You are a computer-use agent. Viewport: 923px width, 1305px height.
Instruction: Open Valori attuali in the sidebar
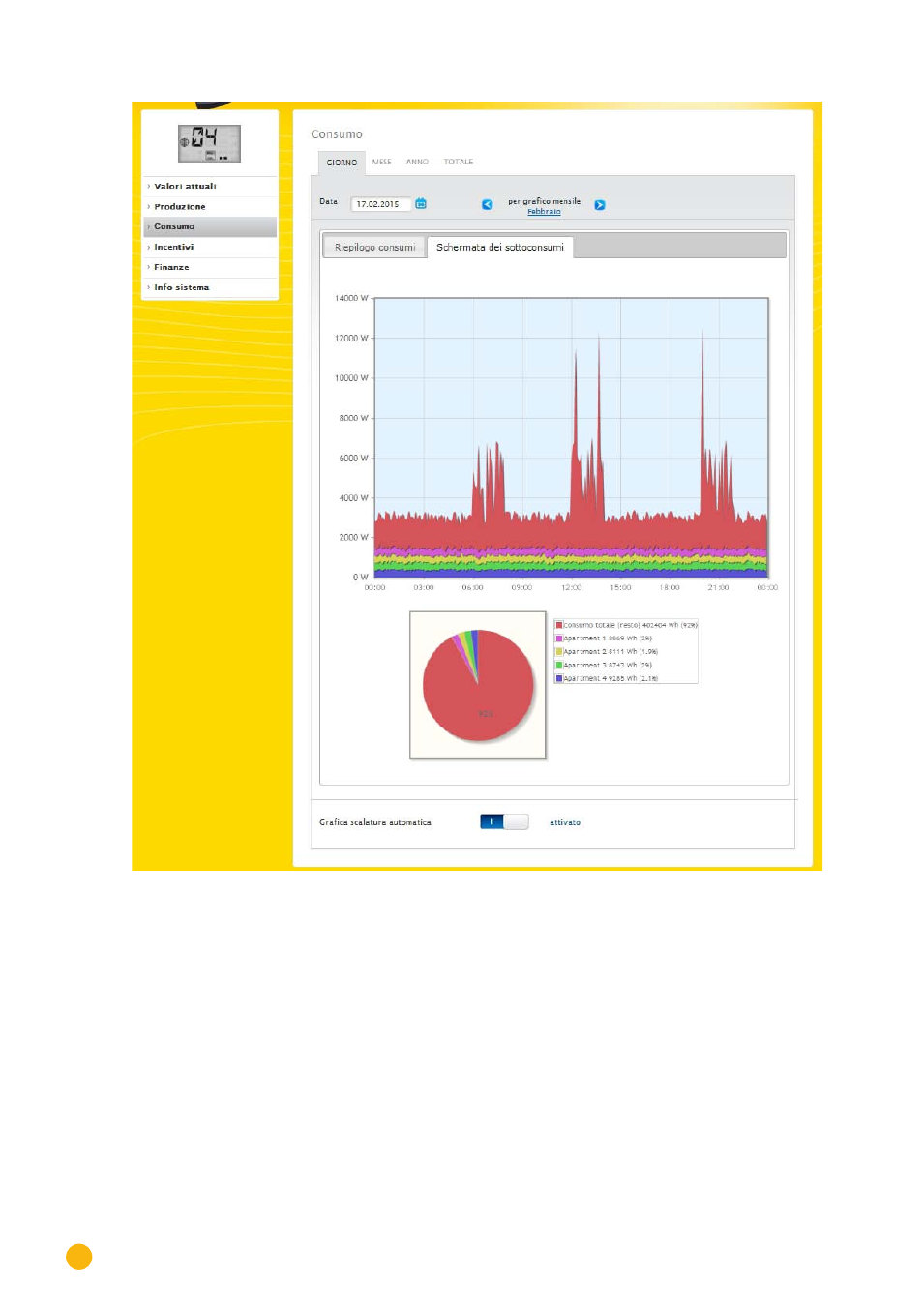[210, 186]
